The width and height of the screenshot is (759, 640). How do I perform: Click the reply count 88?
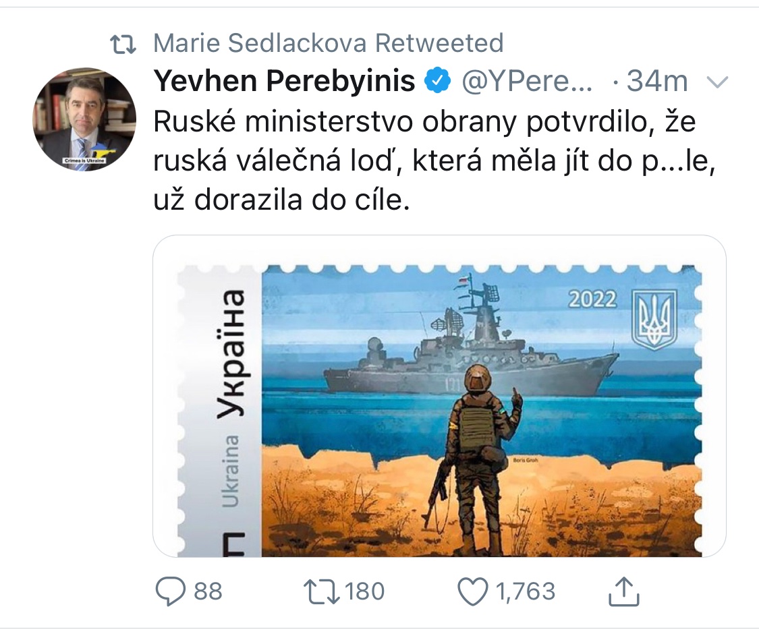point(208,591)
